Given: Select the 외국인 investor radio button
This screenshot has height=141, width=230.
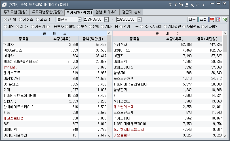Looking at the screenshot, I should click(x=17, y=27).
